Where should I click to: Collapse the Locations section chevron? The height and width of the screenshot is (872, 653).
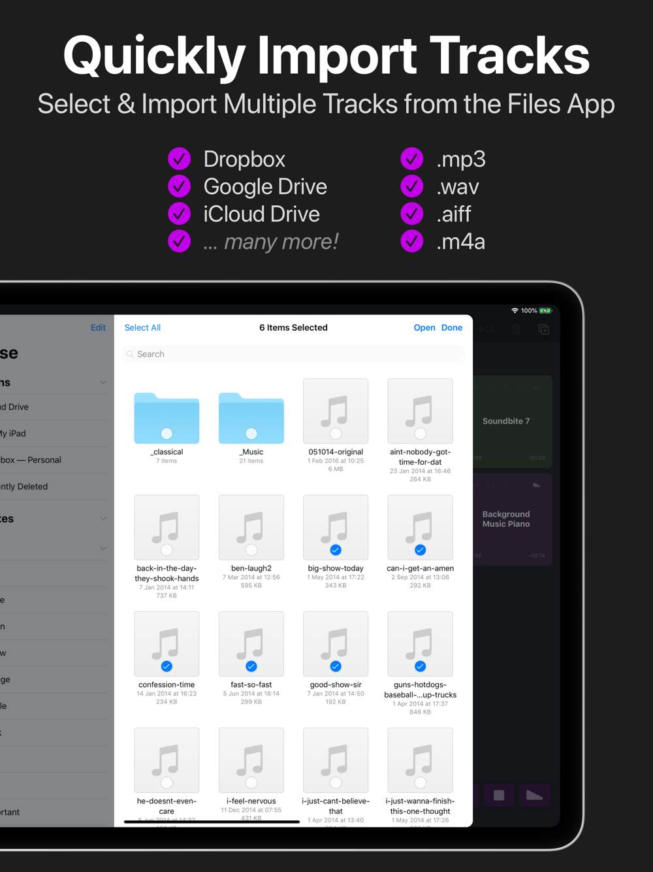[x=103, y=382]
